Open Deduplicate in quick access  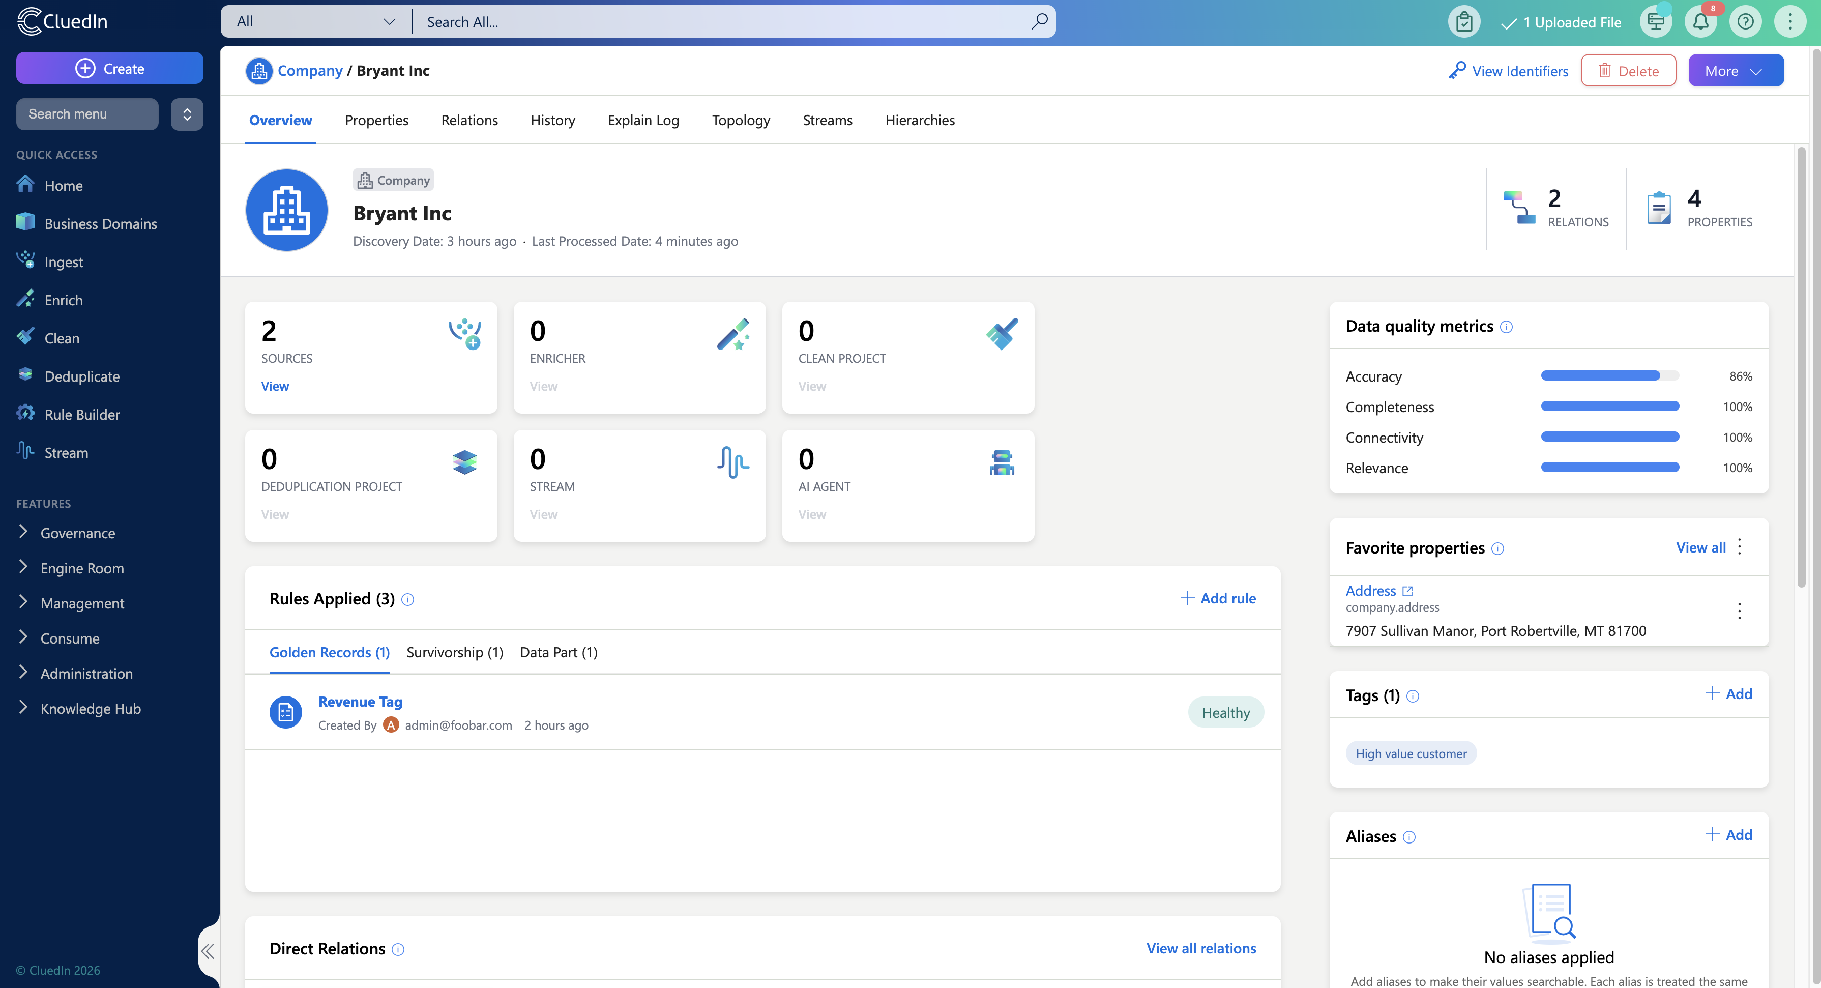point(82,376)
